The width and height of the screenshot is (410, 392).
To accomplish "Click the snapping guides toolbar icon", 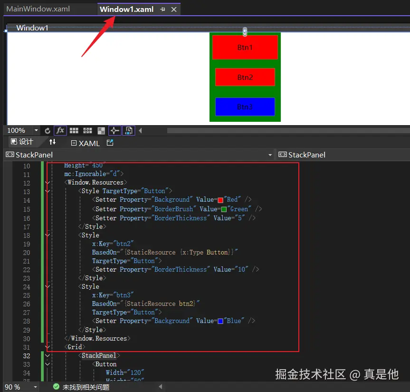I will 114,130.
